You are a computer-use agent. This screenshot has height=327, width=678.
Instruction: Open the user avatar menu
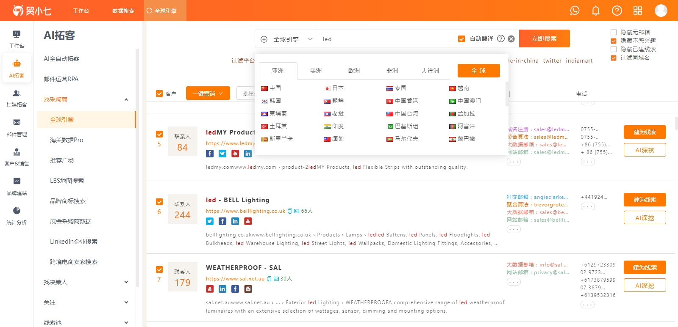pyautogui.click(x=661, y=11)
